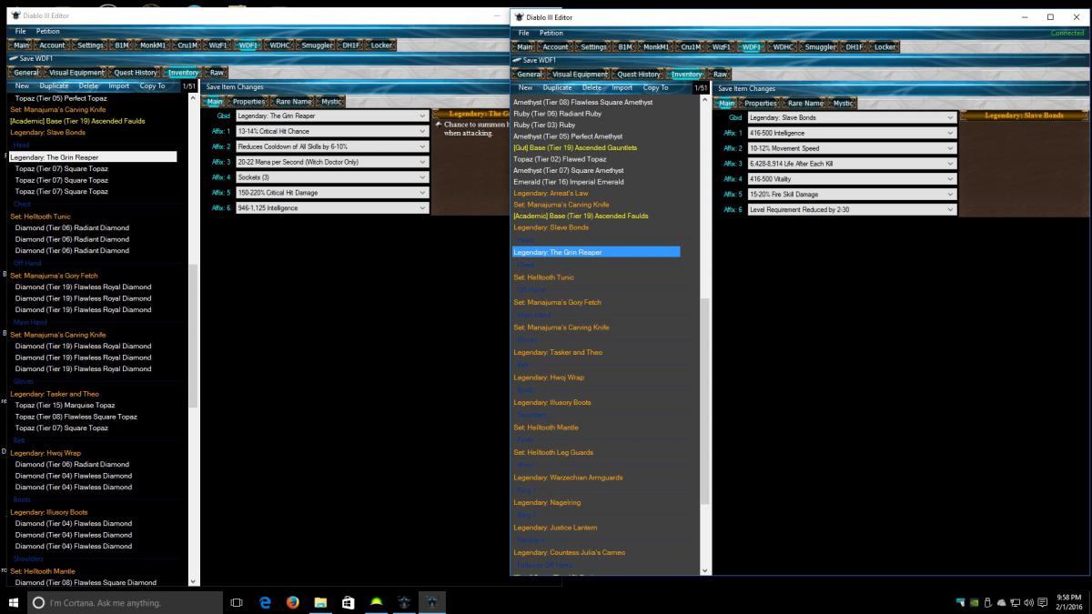Click Save WDF1 in the left window
1092x614 pixels.
36,59
